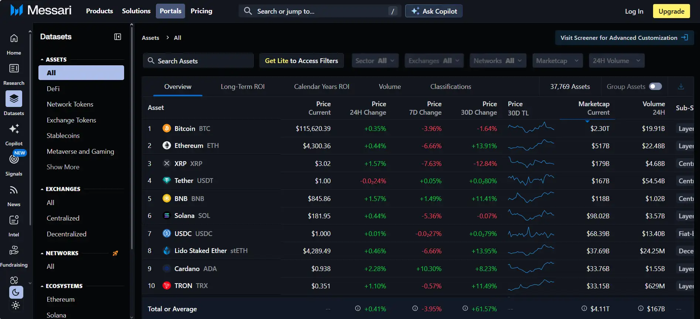700x319 pixels.
Task: Download the assets table data
Action: tap(681, 87)
